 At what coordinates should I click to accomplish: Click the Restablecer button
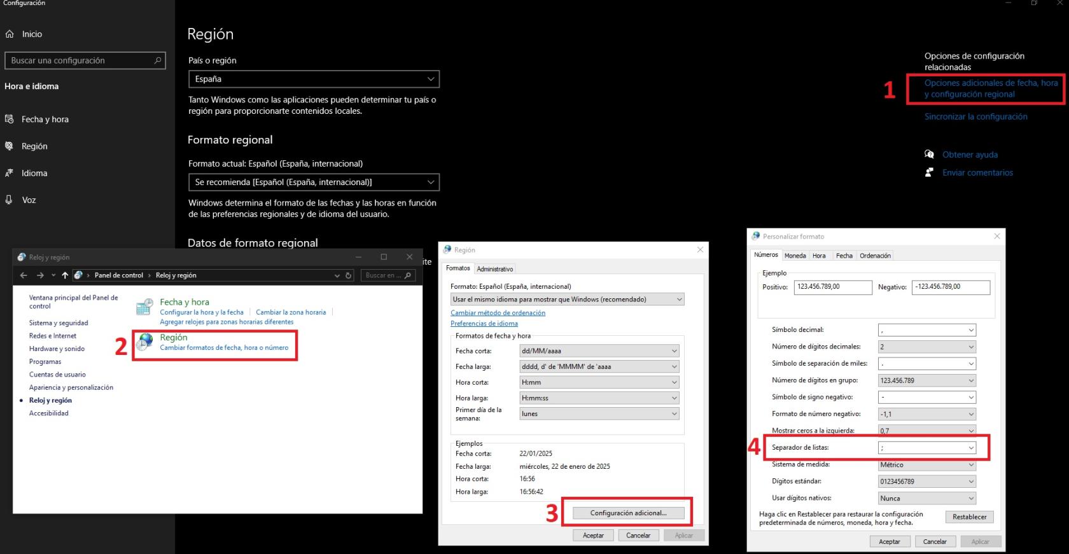(x=969, y=517)
